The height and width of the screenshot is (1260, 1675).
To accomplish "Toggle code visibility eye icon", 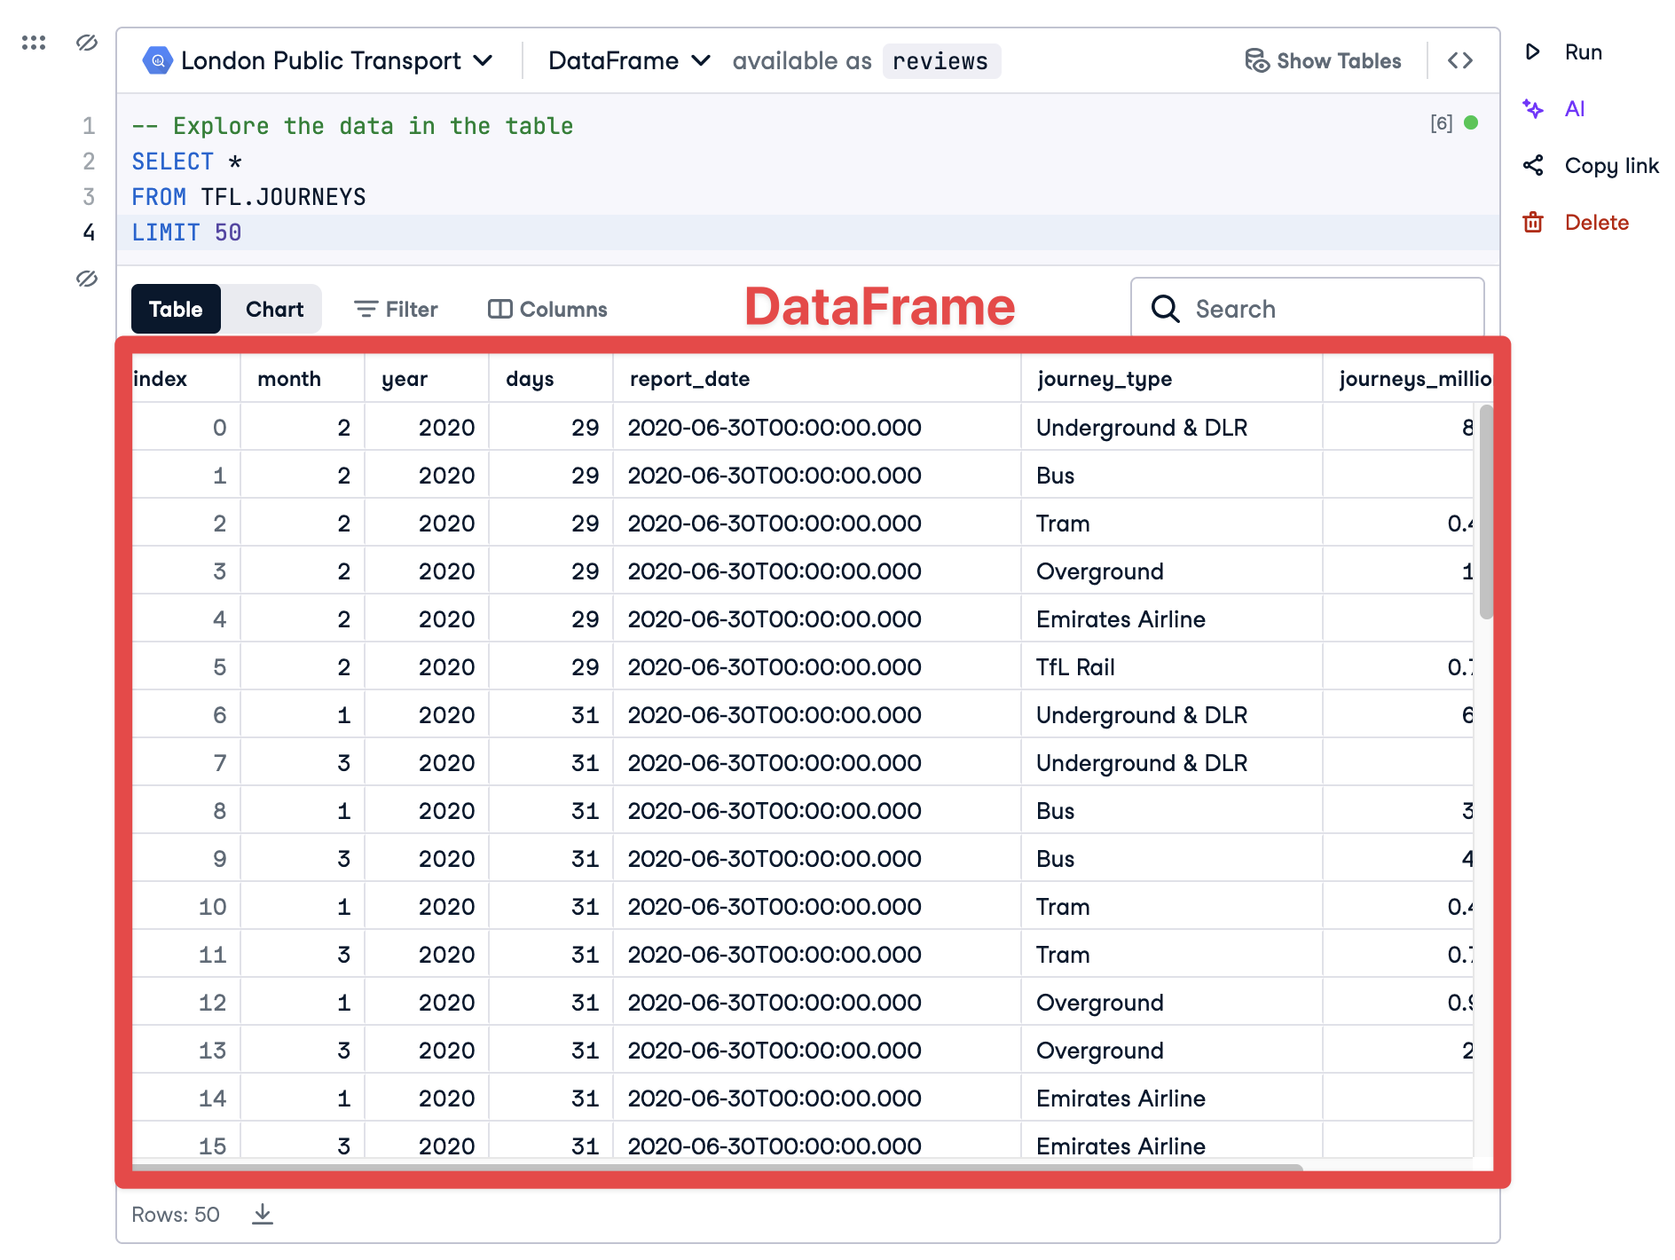I will [87, 43].
